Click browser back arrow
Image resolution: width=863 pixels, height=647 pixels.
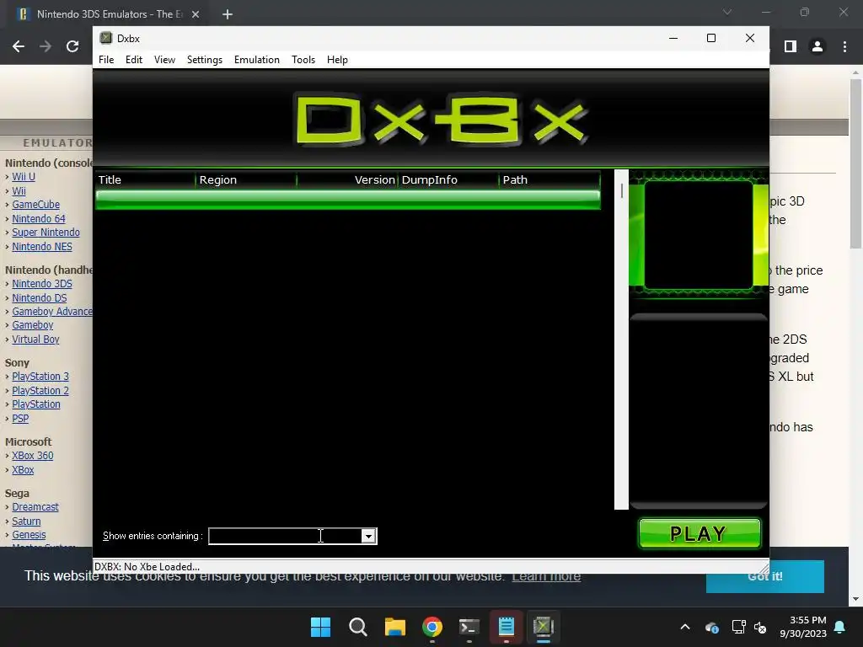[x=19, y=47]
